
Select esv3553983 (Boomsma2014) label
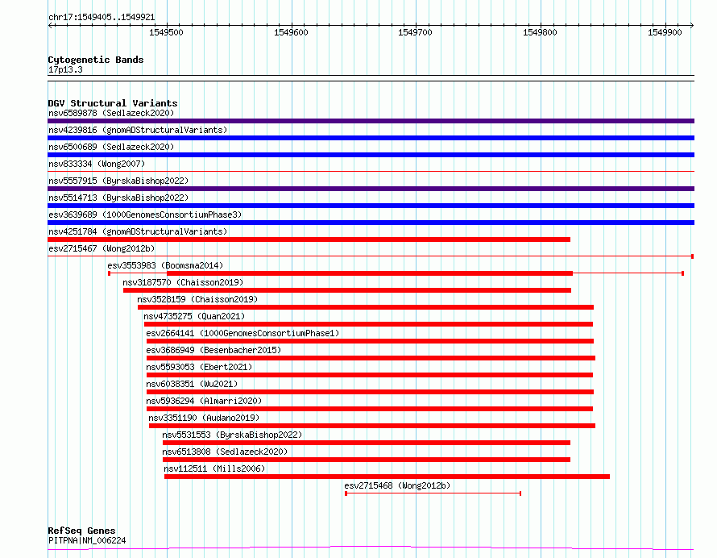point(165,265)
